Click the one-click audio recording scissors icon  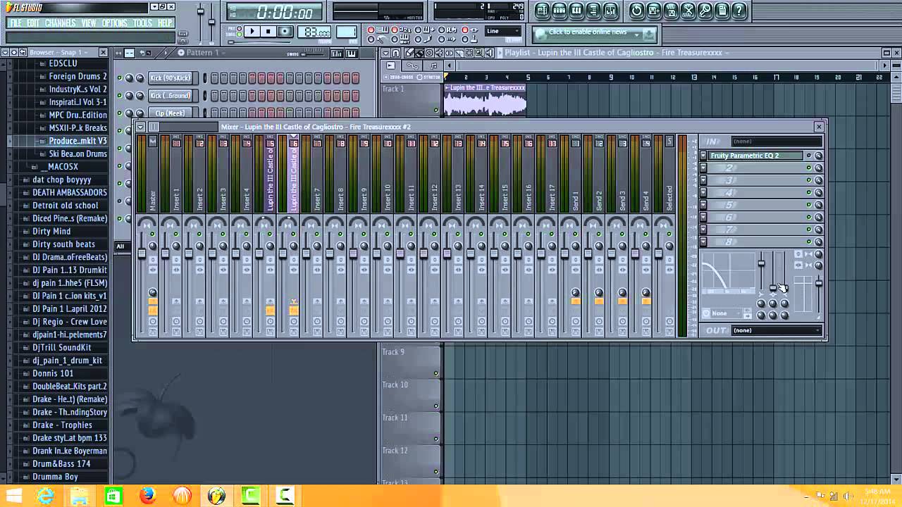point(688,11)
